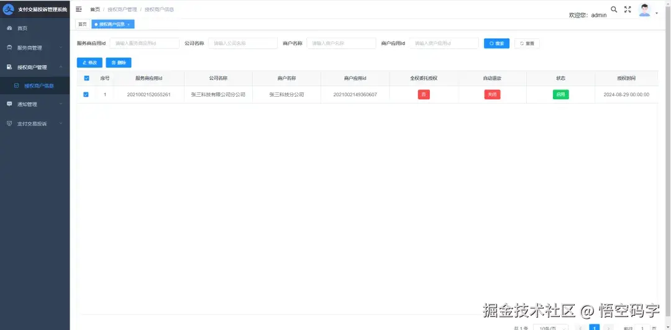Click the 支付交易投诉 sidebar icon
This screenshot has width=671, height=330.
coord(9,123)
